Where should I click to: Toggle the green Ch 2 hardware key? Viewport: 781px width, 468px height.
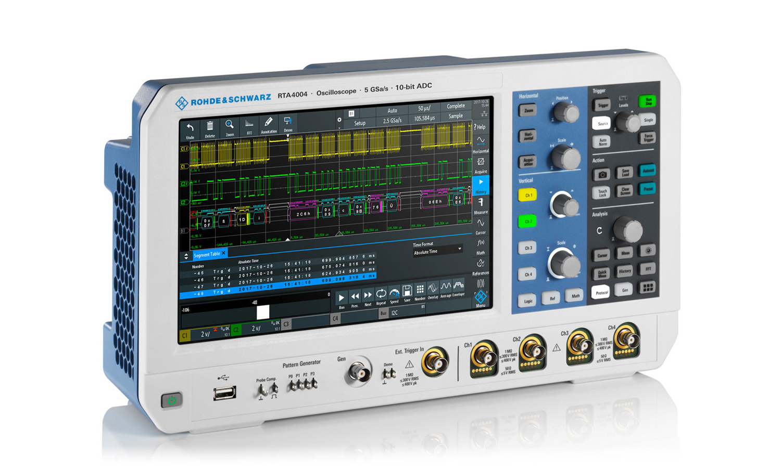click(x=528, y=222)
